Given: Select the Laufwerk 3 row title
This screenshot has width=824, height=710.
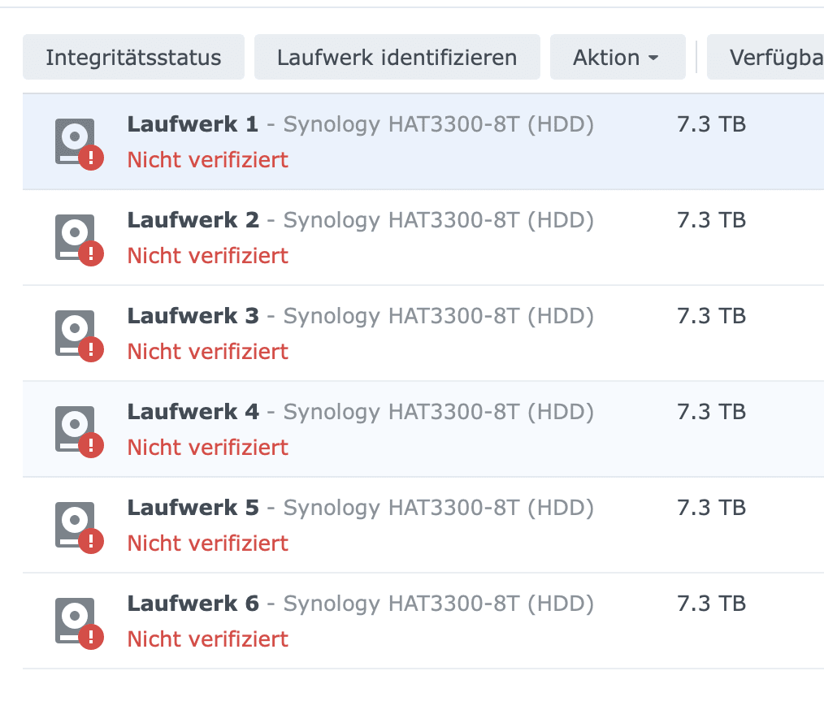Looking at the screenshot, I should pyautogui.click(x=193, y=316).
